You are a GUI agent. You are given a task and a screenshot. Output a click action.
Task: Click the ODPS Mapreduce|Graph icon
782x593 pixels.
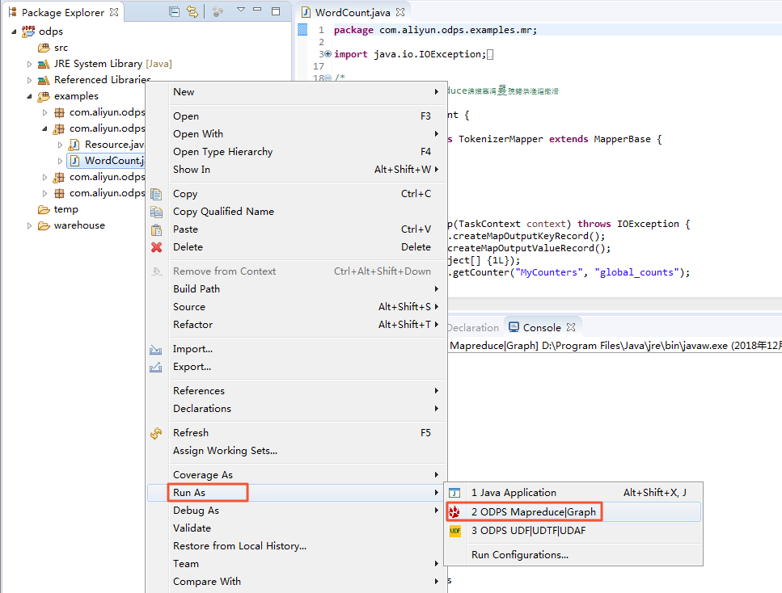(x=454, y=511)
